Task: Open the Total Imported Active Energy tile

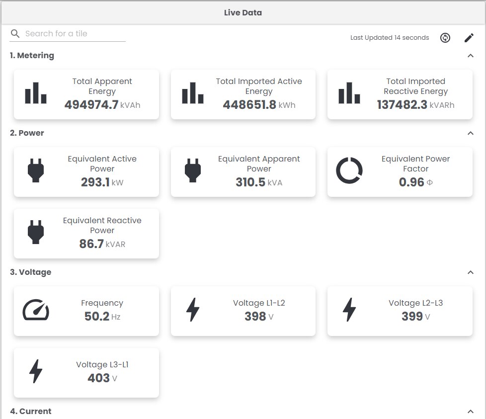Action: (x=243, y=94)
